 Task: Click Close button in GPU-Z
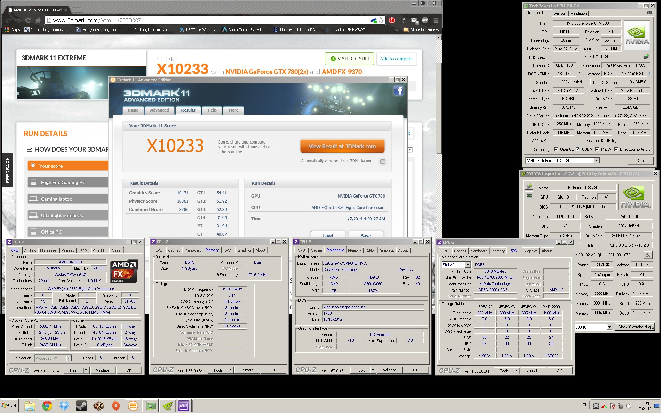[x=640, y=160]
